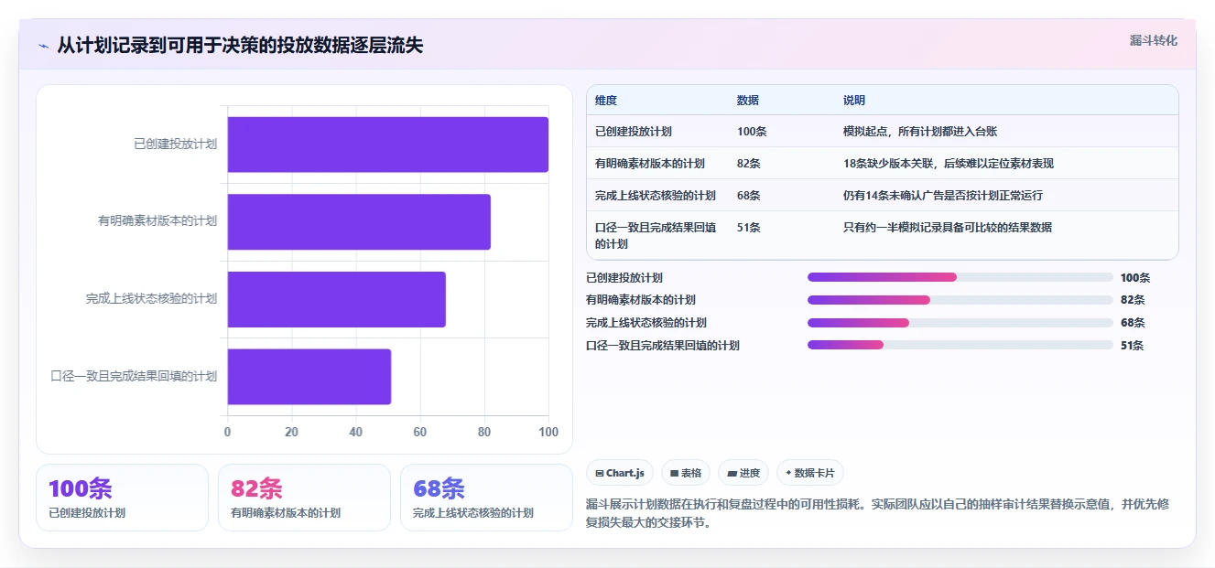Click chart y-axis label 有明确素材版本的计划
This screenshot has width=1215, height=568.
(157, 221)
